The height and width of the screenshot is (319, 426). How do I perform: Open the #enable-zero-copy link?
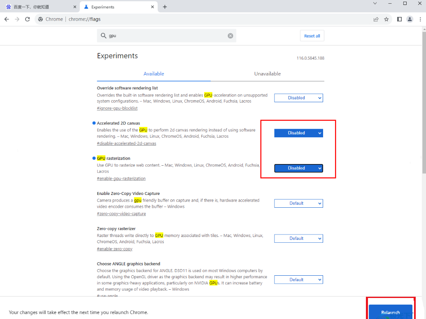click(115, 249)
